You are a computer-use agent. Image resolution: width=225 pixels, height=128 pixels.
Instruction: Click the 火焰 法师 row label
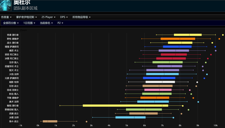click(14, 74)
